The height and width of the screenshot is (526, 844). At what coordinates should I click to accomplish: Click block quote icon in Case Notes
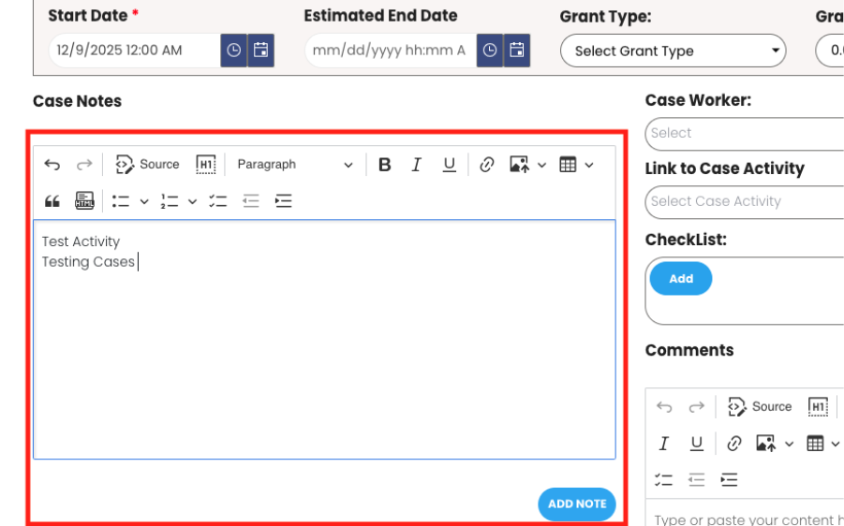tap(52, 200)
